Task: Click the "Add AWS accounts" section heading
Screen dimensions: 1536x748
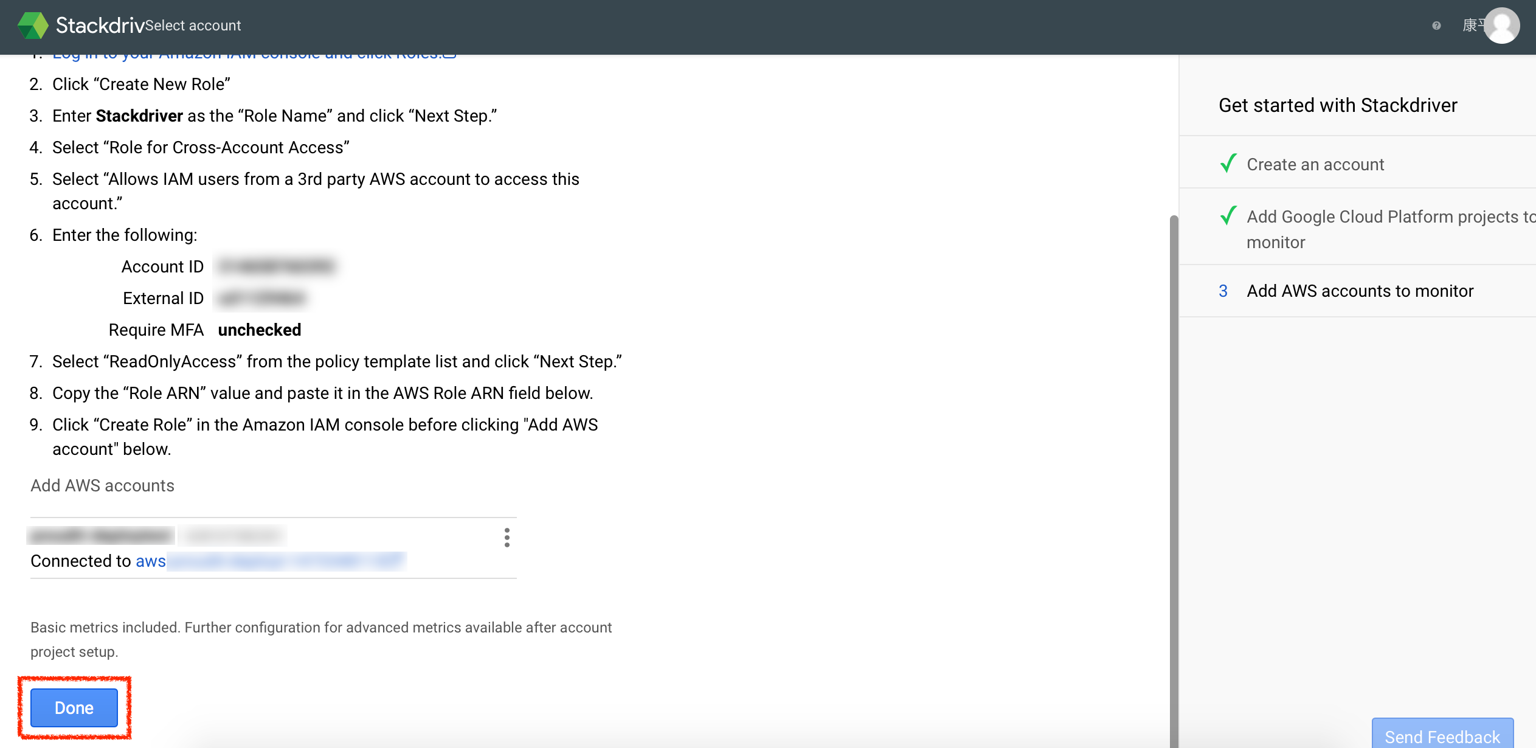Action: point(102,485)
